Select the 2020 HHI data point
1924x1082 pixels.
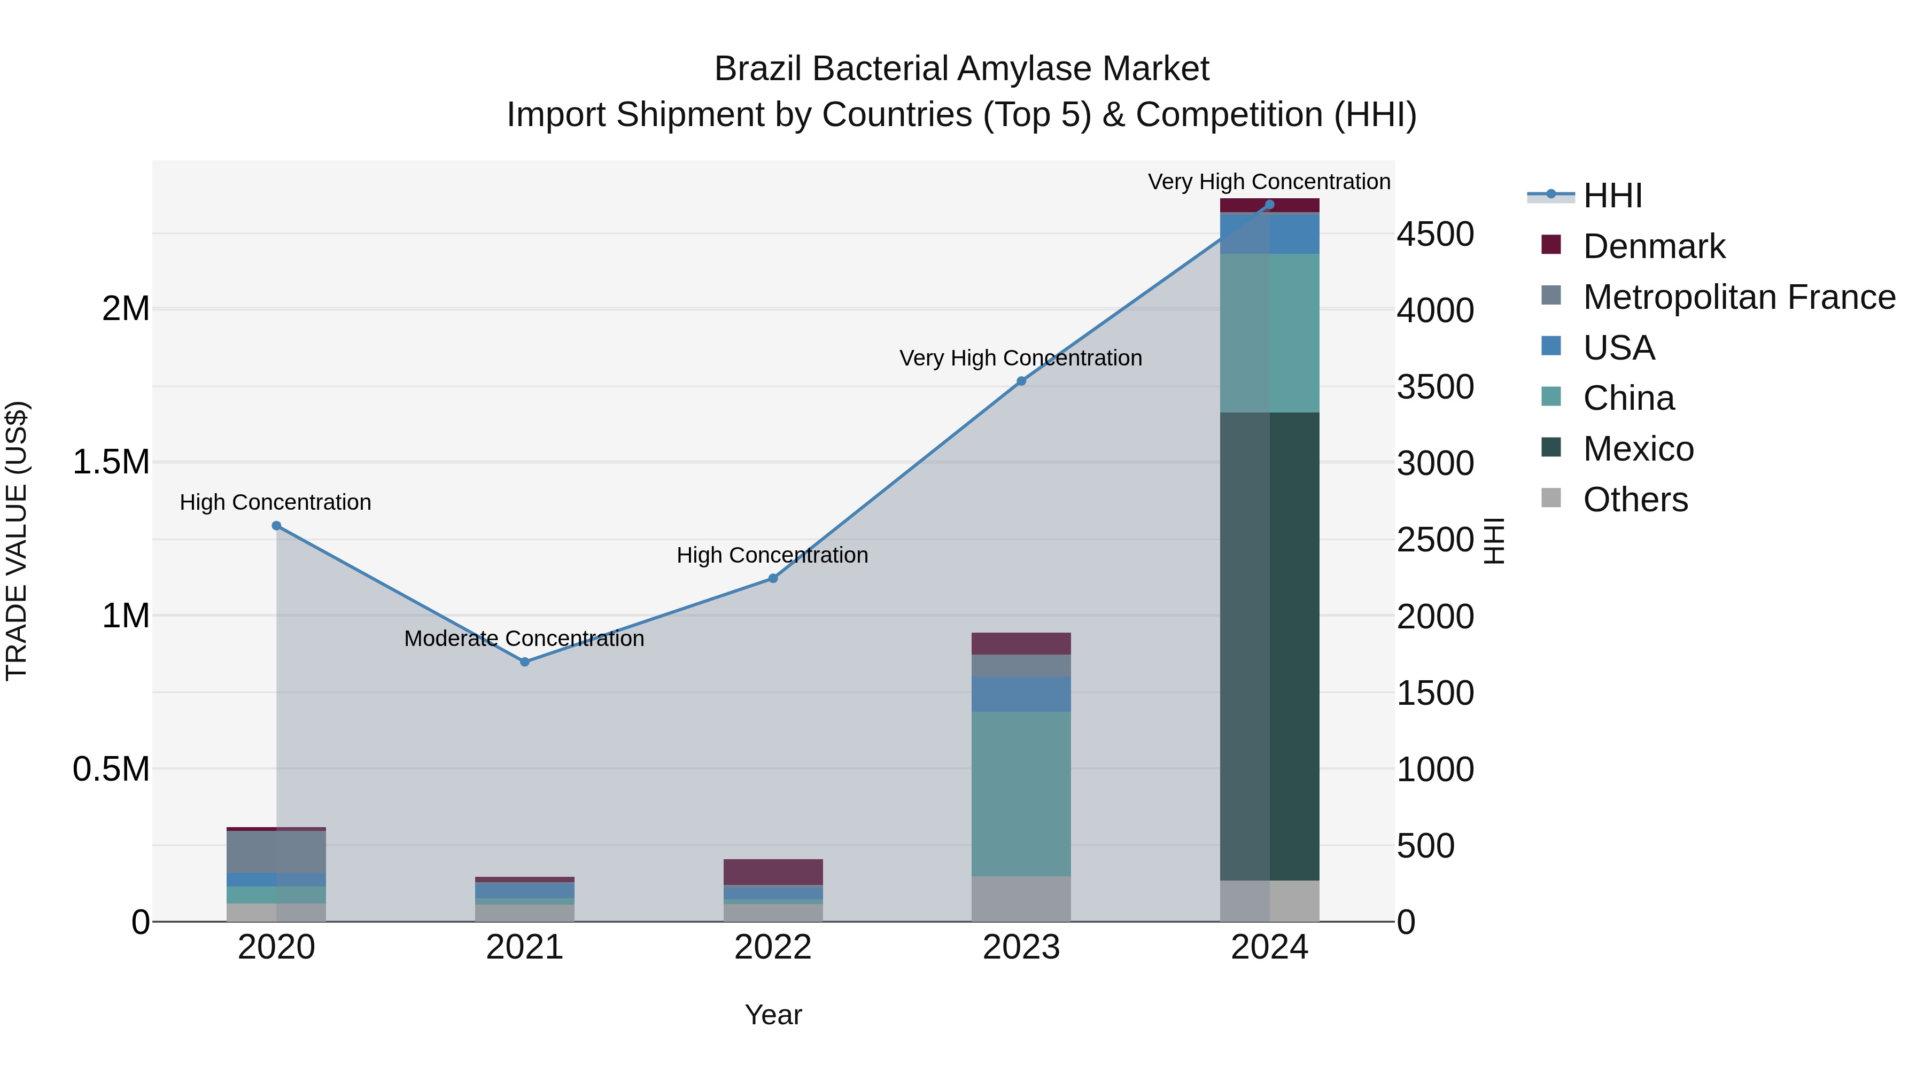click(276, 526)
